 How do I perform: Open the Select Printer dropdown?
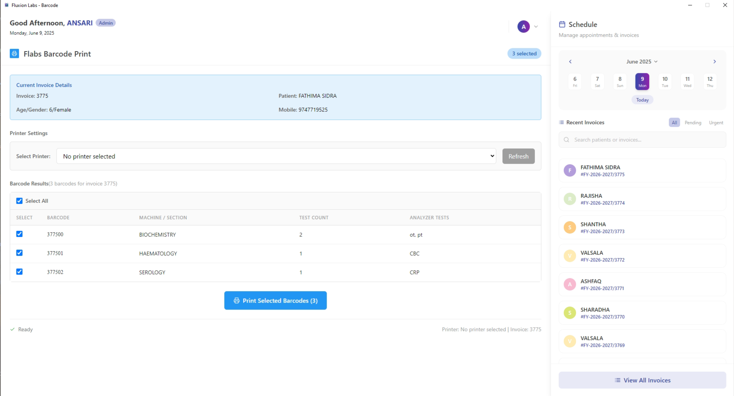point(276,156)
